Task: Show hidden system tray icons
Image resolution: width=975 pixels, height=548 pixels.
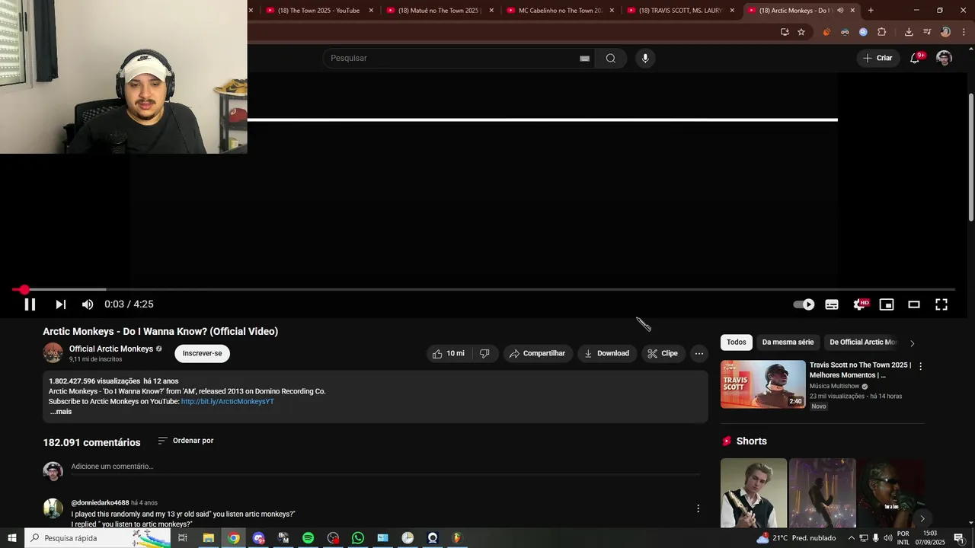Action: 852,538
